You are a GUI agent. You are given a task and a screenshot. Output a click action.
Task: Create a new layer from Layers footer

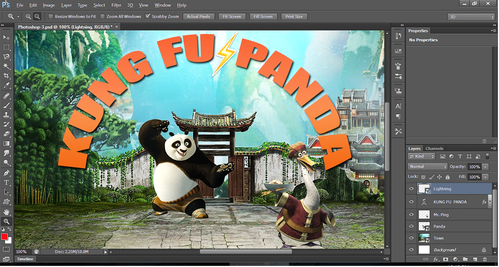(475, 259)
